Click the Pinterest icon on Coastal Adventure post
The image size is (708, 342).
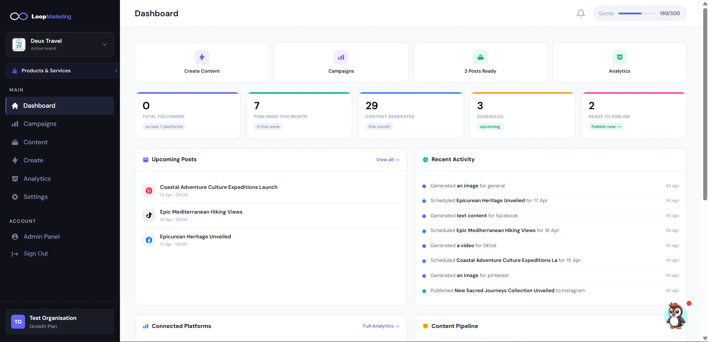pos(149,190)
